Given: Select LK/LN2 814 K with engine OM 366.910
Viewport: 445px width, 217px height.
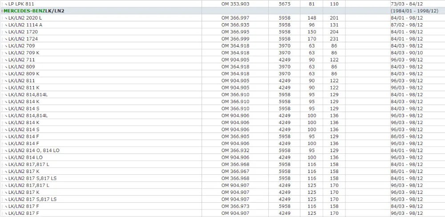Looking at the screenshot, I should click(x=24, y=101).
